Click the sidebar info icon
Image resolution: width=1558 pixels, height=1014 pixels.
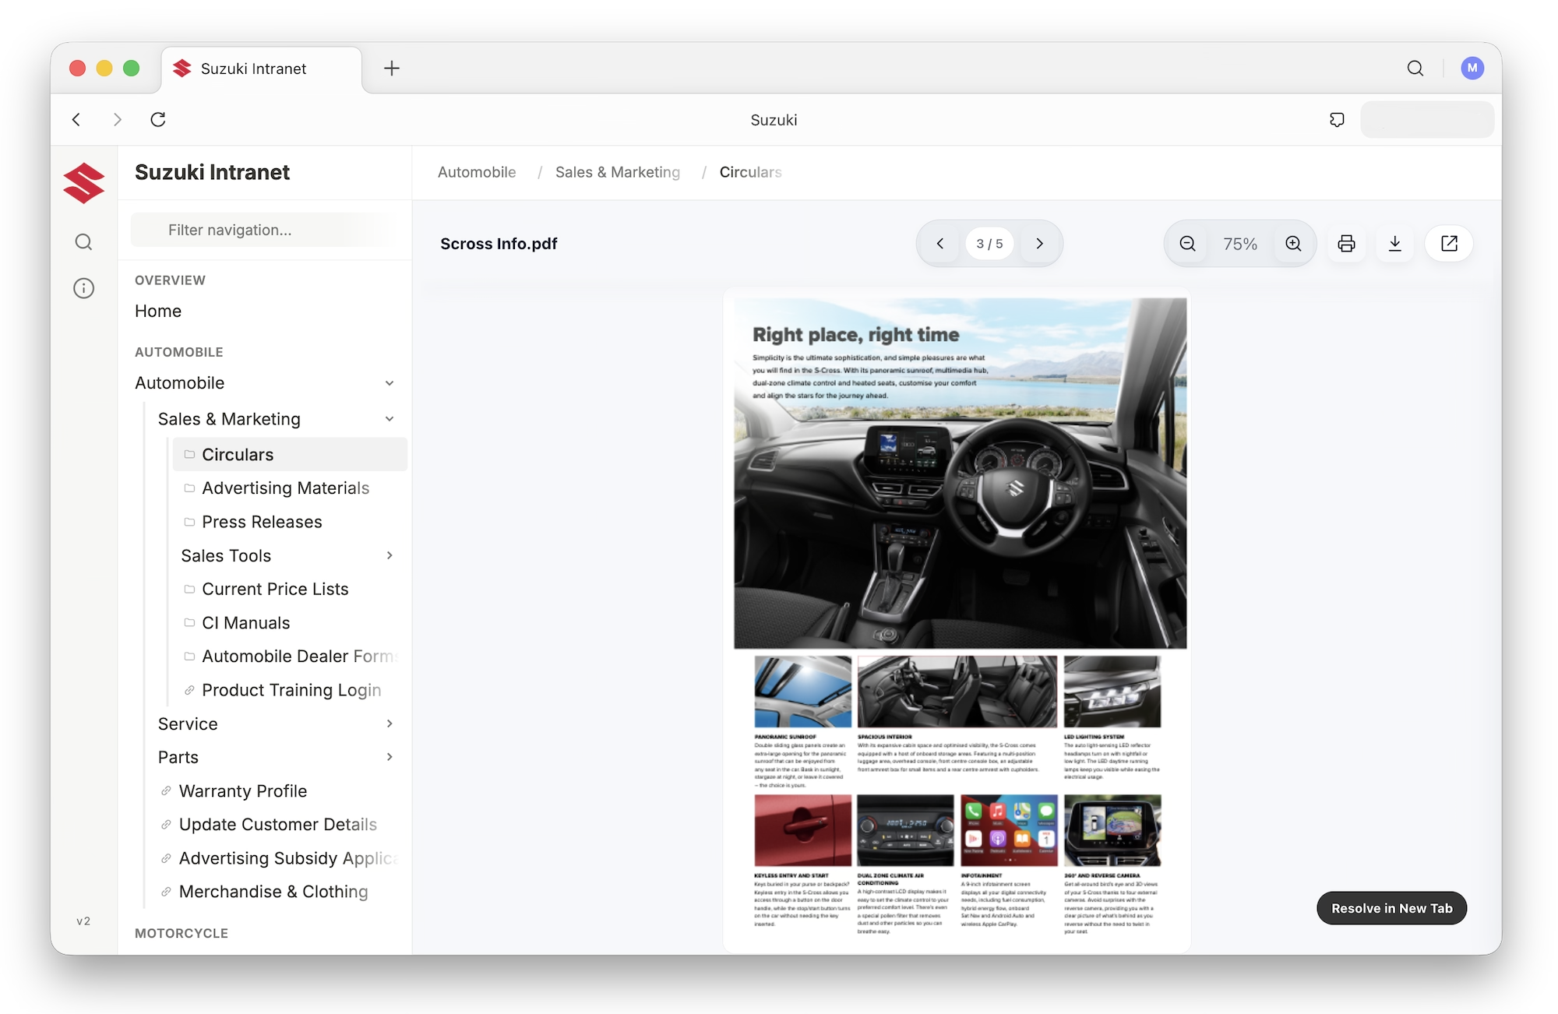coord(84,288)
